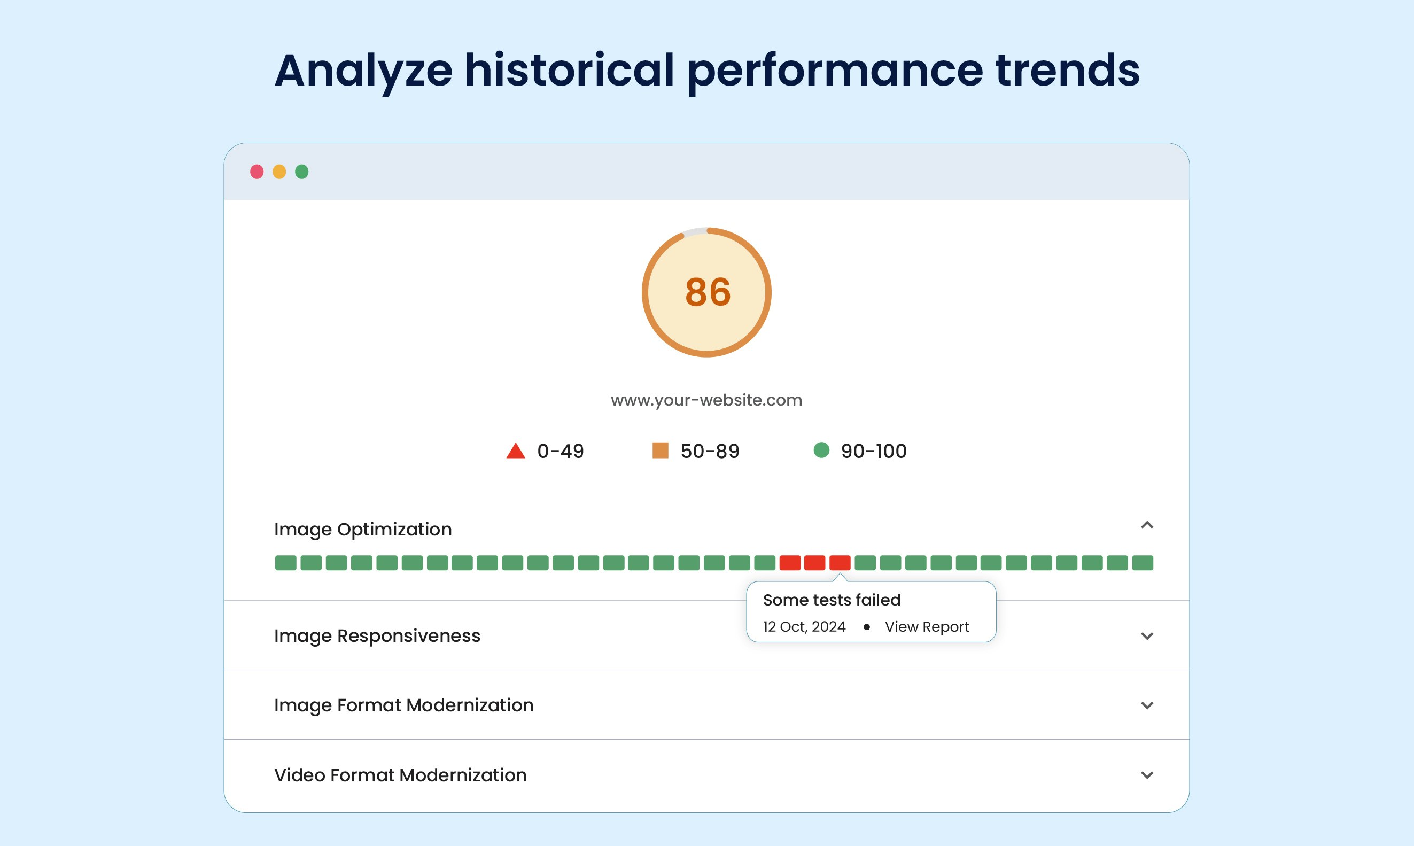The height and width of the screenshot is (846, 1414).
Task: Collapse the Image Optimization section chevron
Action: point(1147,525)
